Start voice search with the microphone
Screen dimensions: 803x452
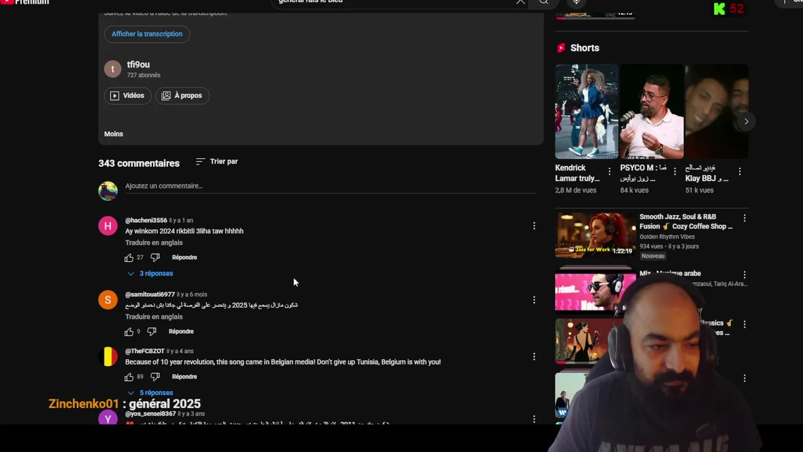(577, 2)
